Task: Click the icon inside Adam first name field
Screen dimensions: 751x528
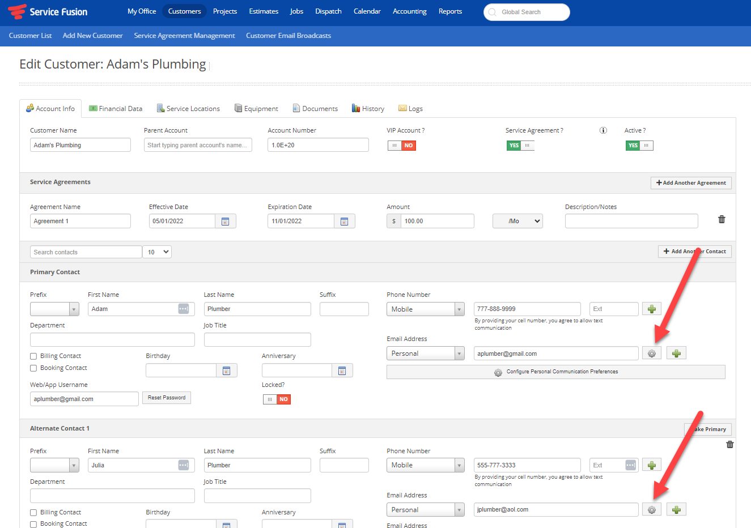Action: [x=184, y=309]
